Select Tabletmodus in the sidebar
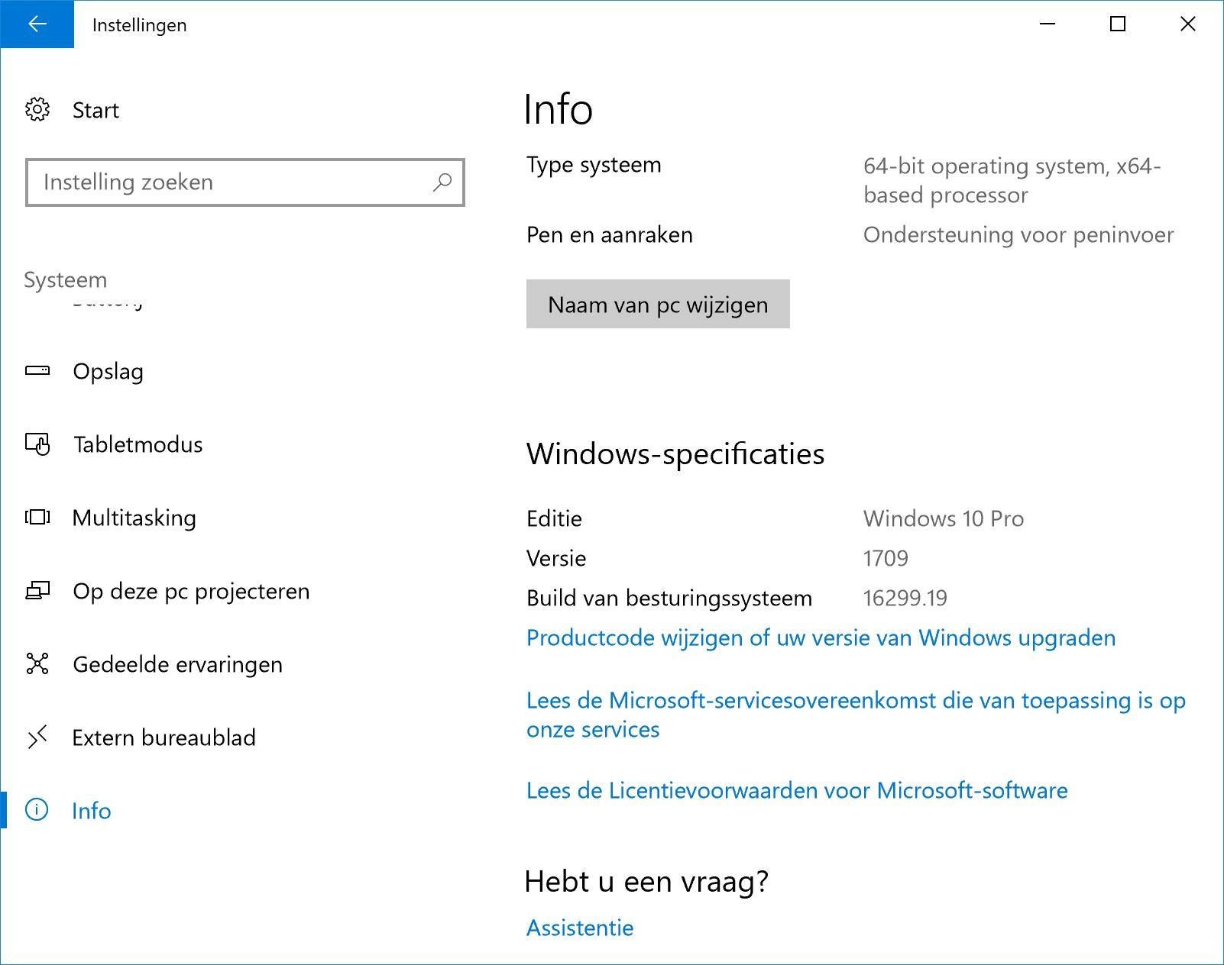This screenshot has width=1224, height=965. coord(138,445)
